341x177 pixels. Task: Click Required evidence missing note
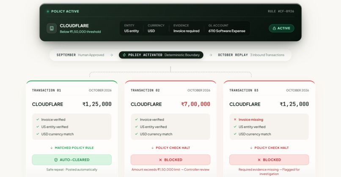point(269,172)
